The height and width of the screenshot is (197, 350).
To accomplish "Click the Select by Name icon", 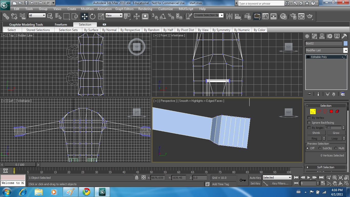I will coord(58,16).
